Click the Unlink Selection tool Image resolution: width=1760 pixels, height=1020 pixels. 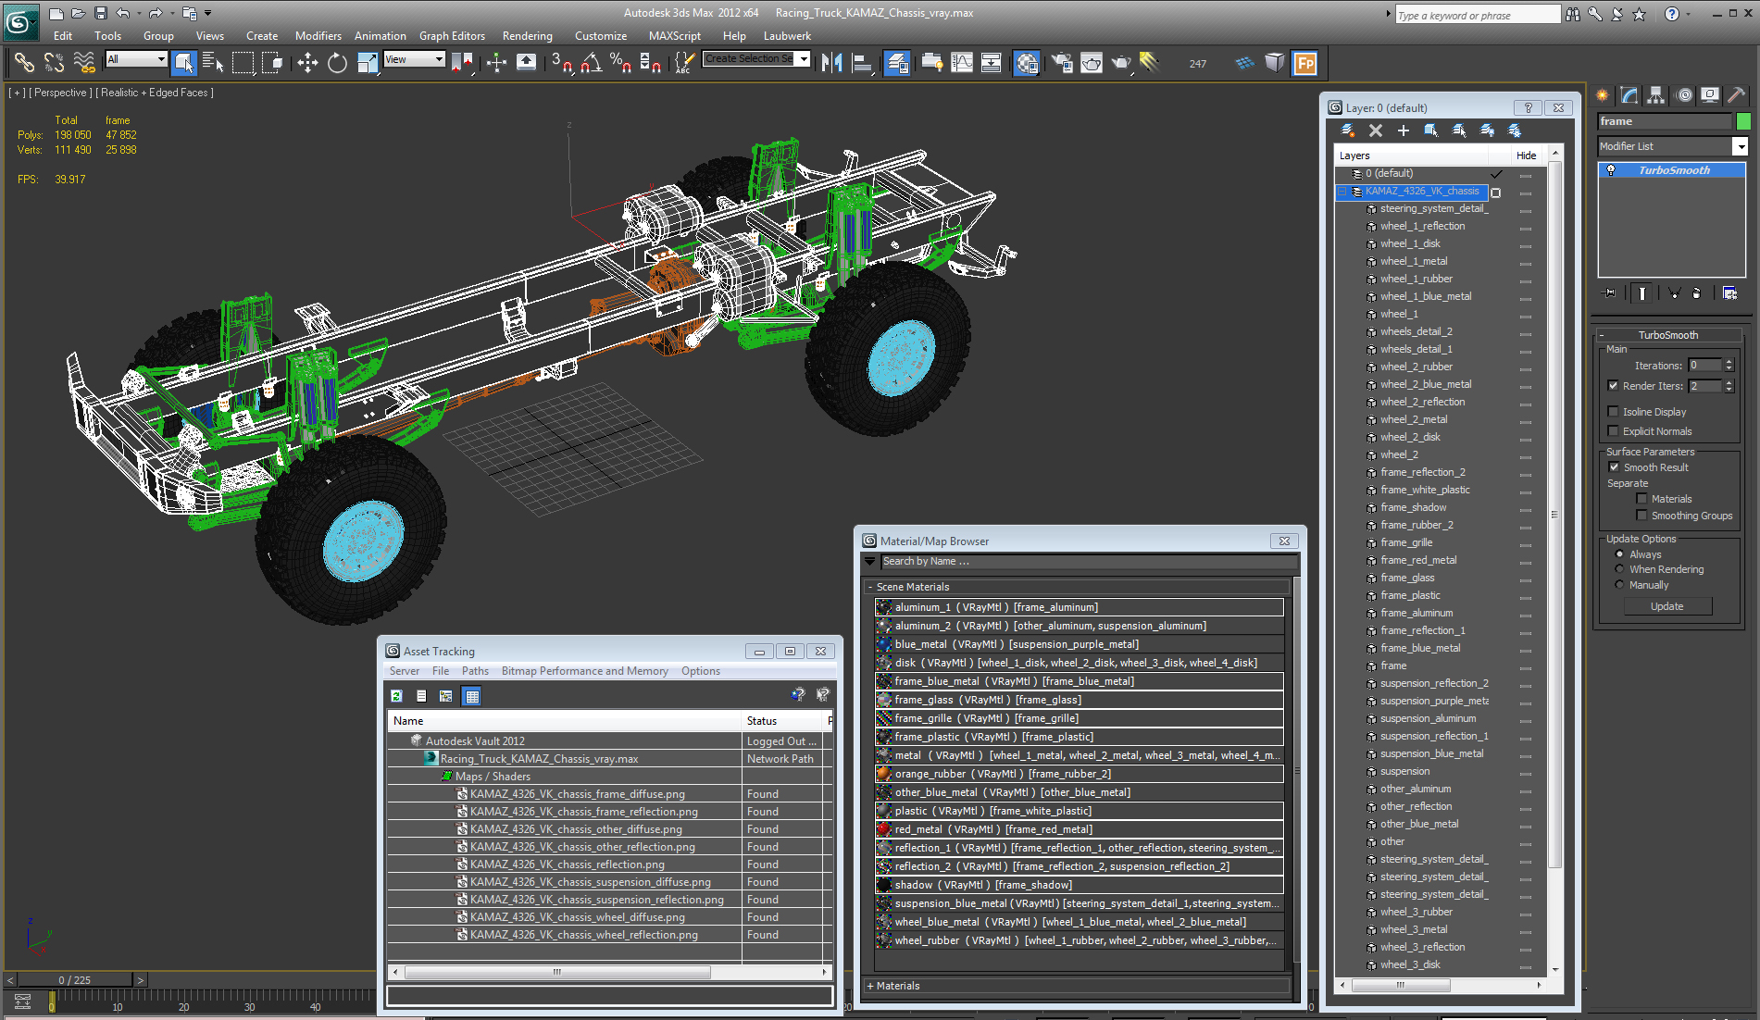pyautogui.click(x=55, y=63)
